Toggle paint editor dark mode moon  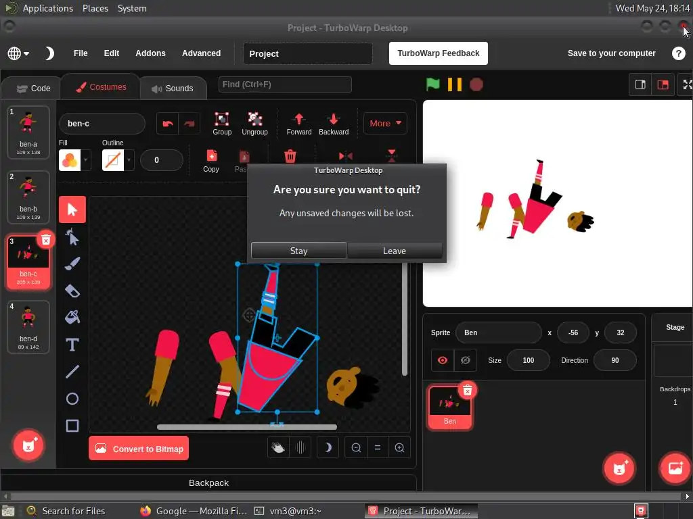tap(328, 448)
